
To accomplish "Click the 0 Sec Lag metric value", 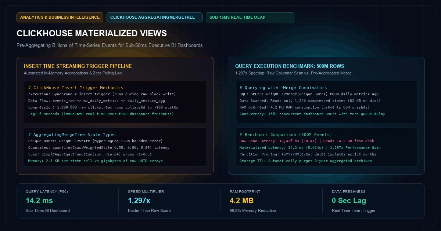I will (x=349, y=201).
